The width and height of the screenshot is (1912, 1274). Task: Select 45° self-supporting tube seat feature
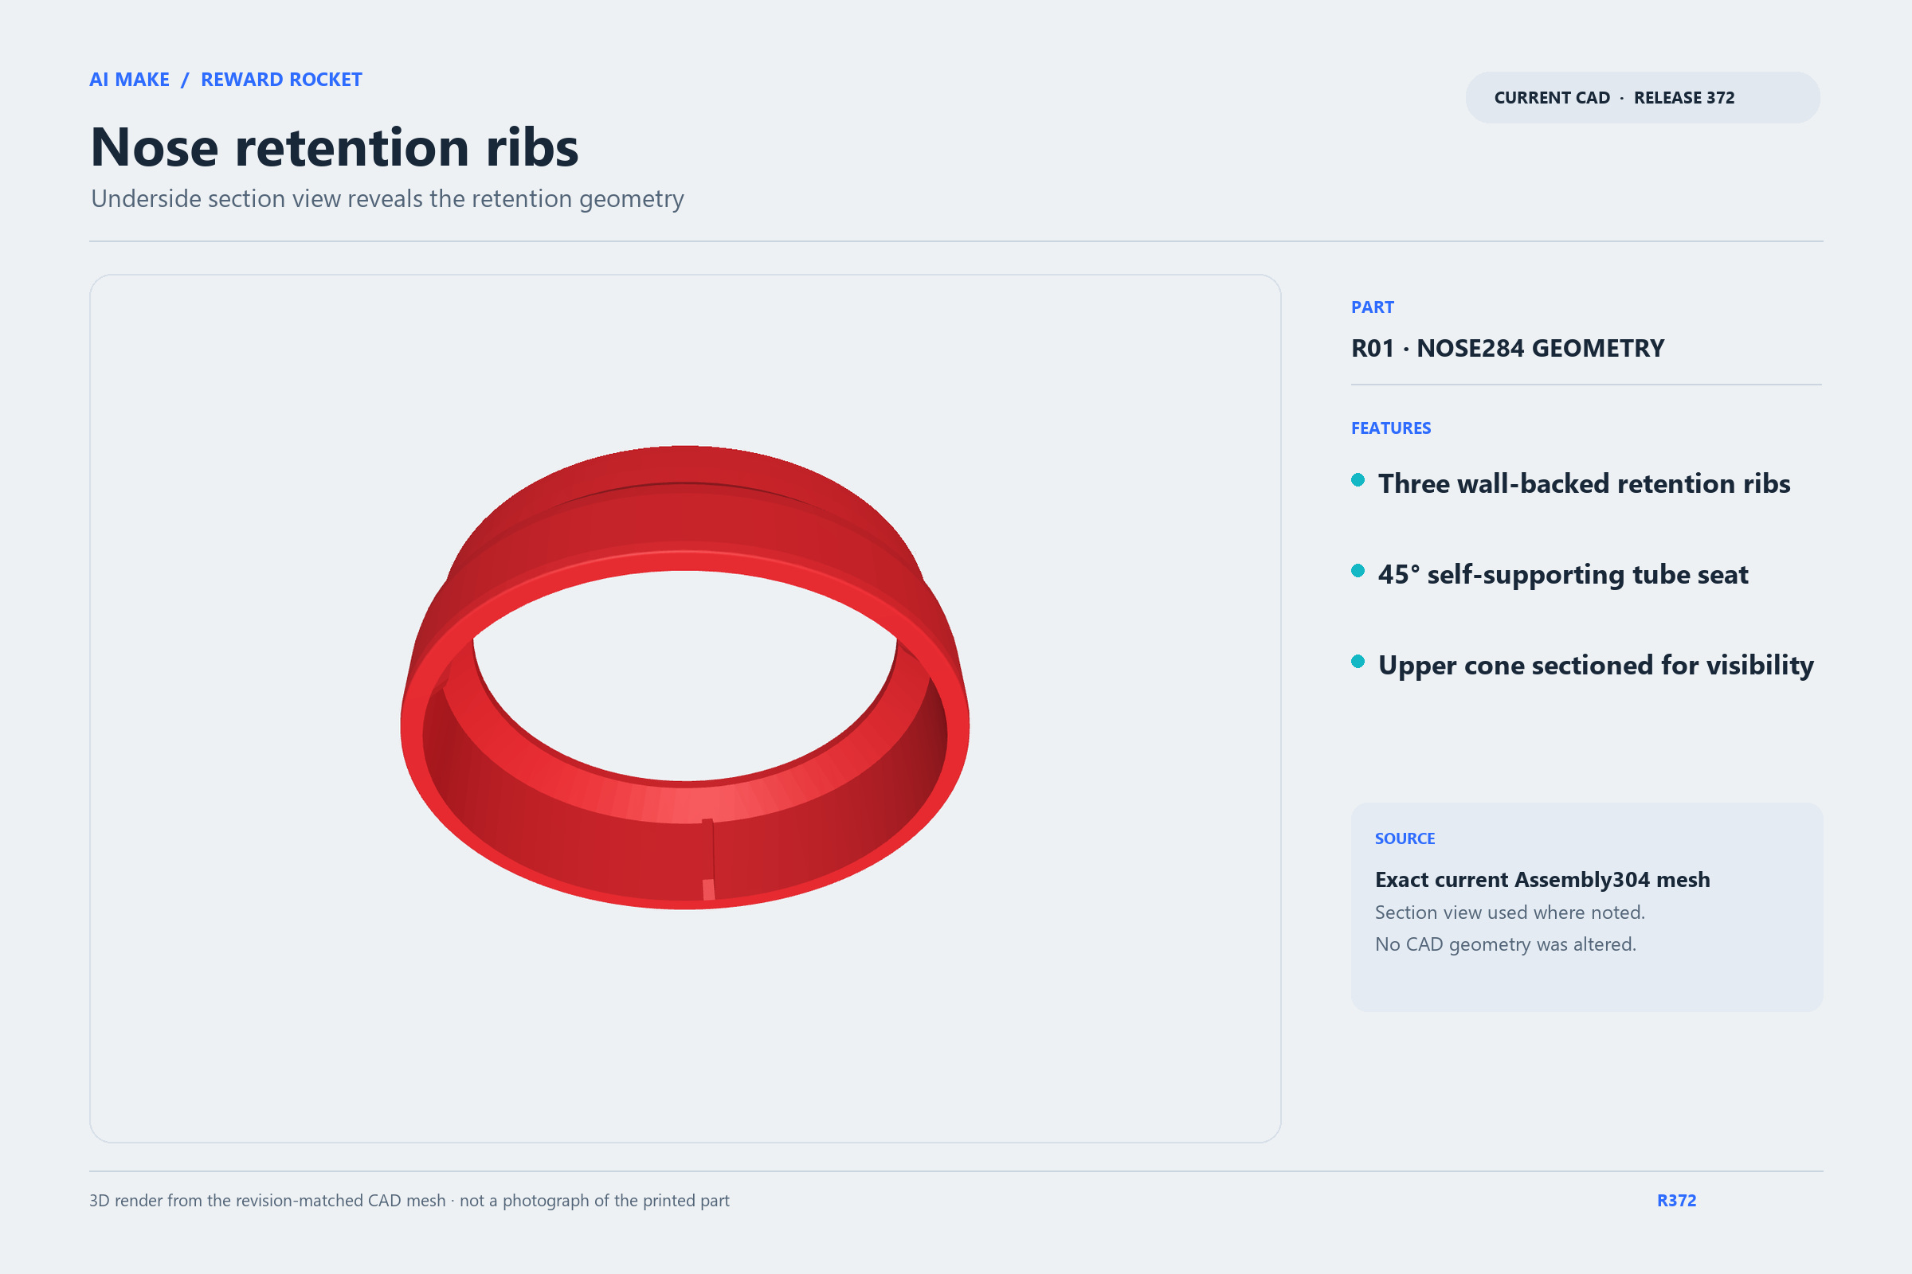1562,574
